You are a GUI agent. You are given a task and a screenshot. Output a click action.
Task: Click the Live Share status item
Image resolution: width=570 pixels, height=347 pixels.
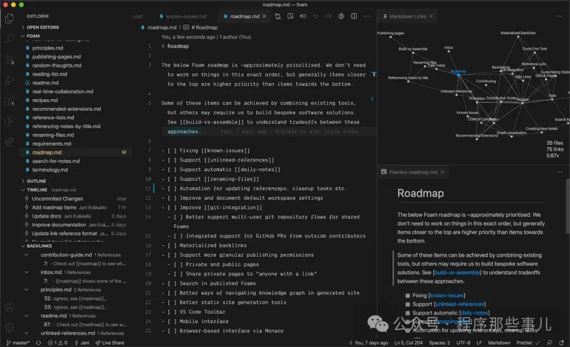110,343
